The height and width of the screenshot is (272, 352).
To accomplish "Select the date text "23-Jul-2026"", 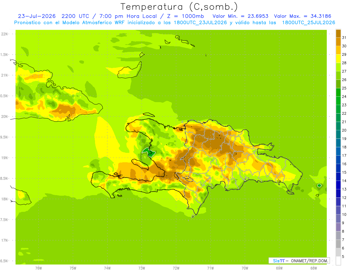I will point(37,16).
